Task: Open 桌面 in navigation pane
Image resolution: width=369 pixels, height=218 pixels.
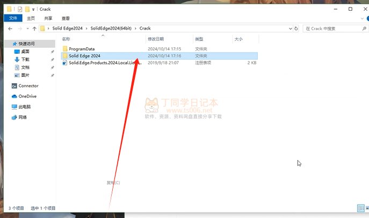Action: point(25,52)
